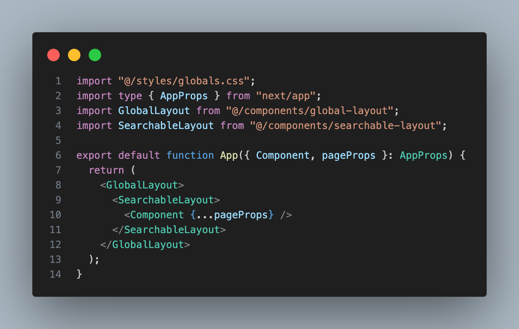Viewport: 519px width, 329px height.
Task: Click the return keyword
Action: 106,170
